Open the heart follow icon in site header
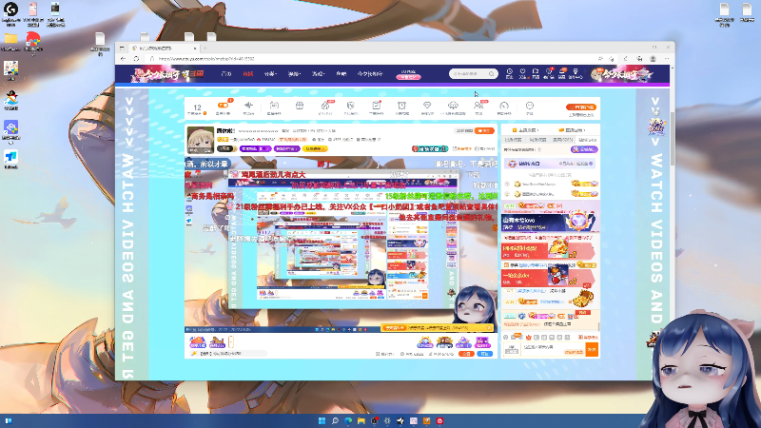This screenshot has width=761, height=428. coord(522,71)
